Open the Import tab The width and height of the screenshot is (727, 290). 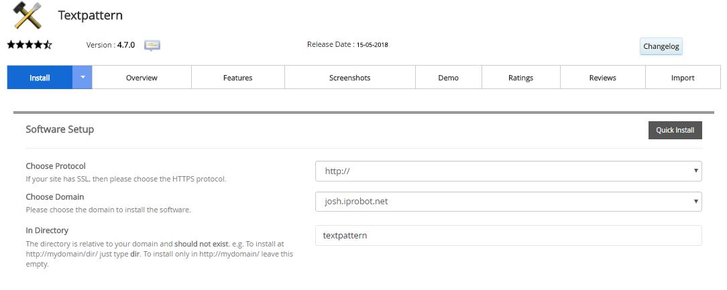[683, 78]
